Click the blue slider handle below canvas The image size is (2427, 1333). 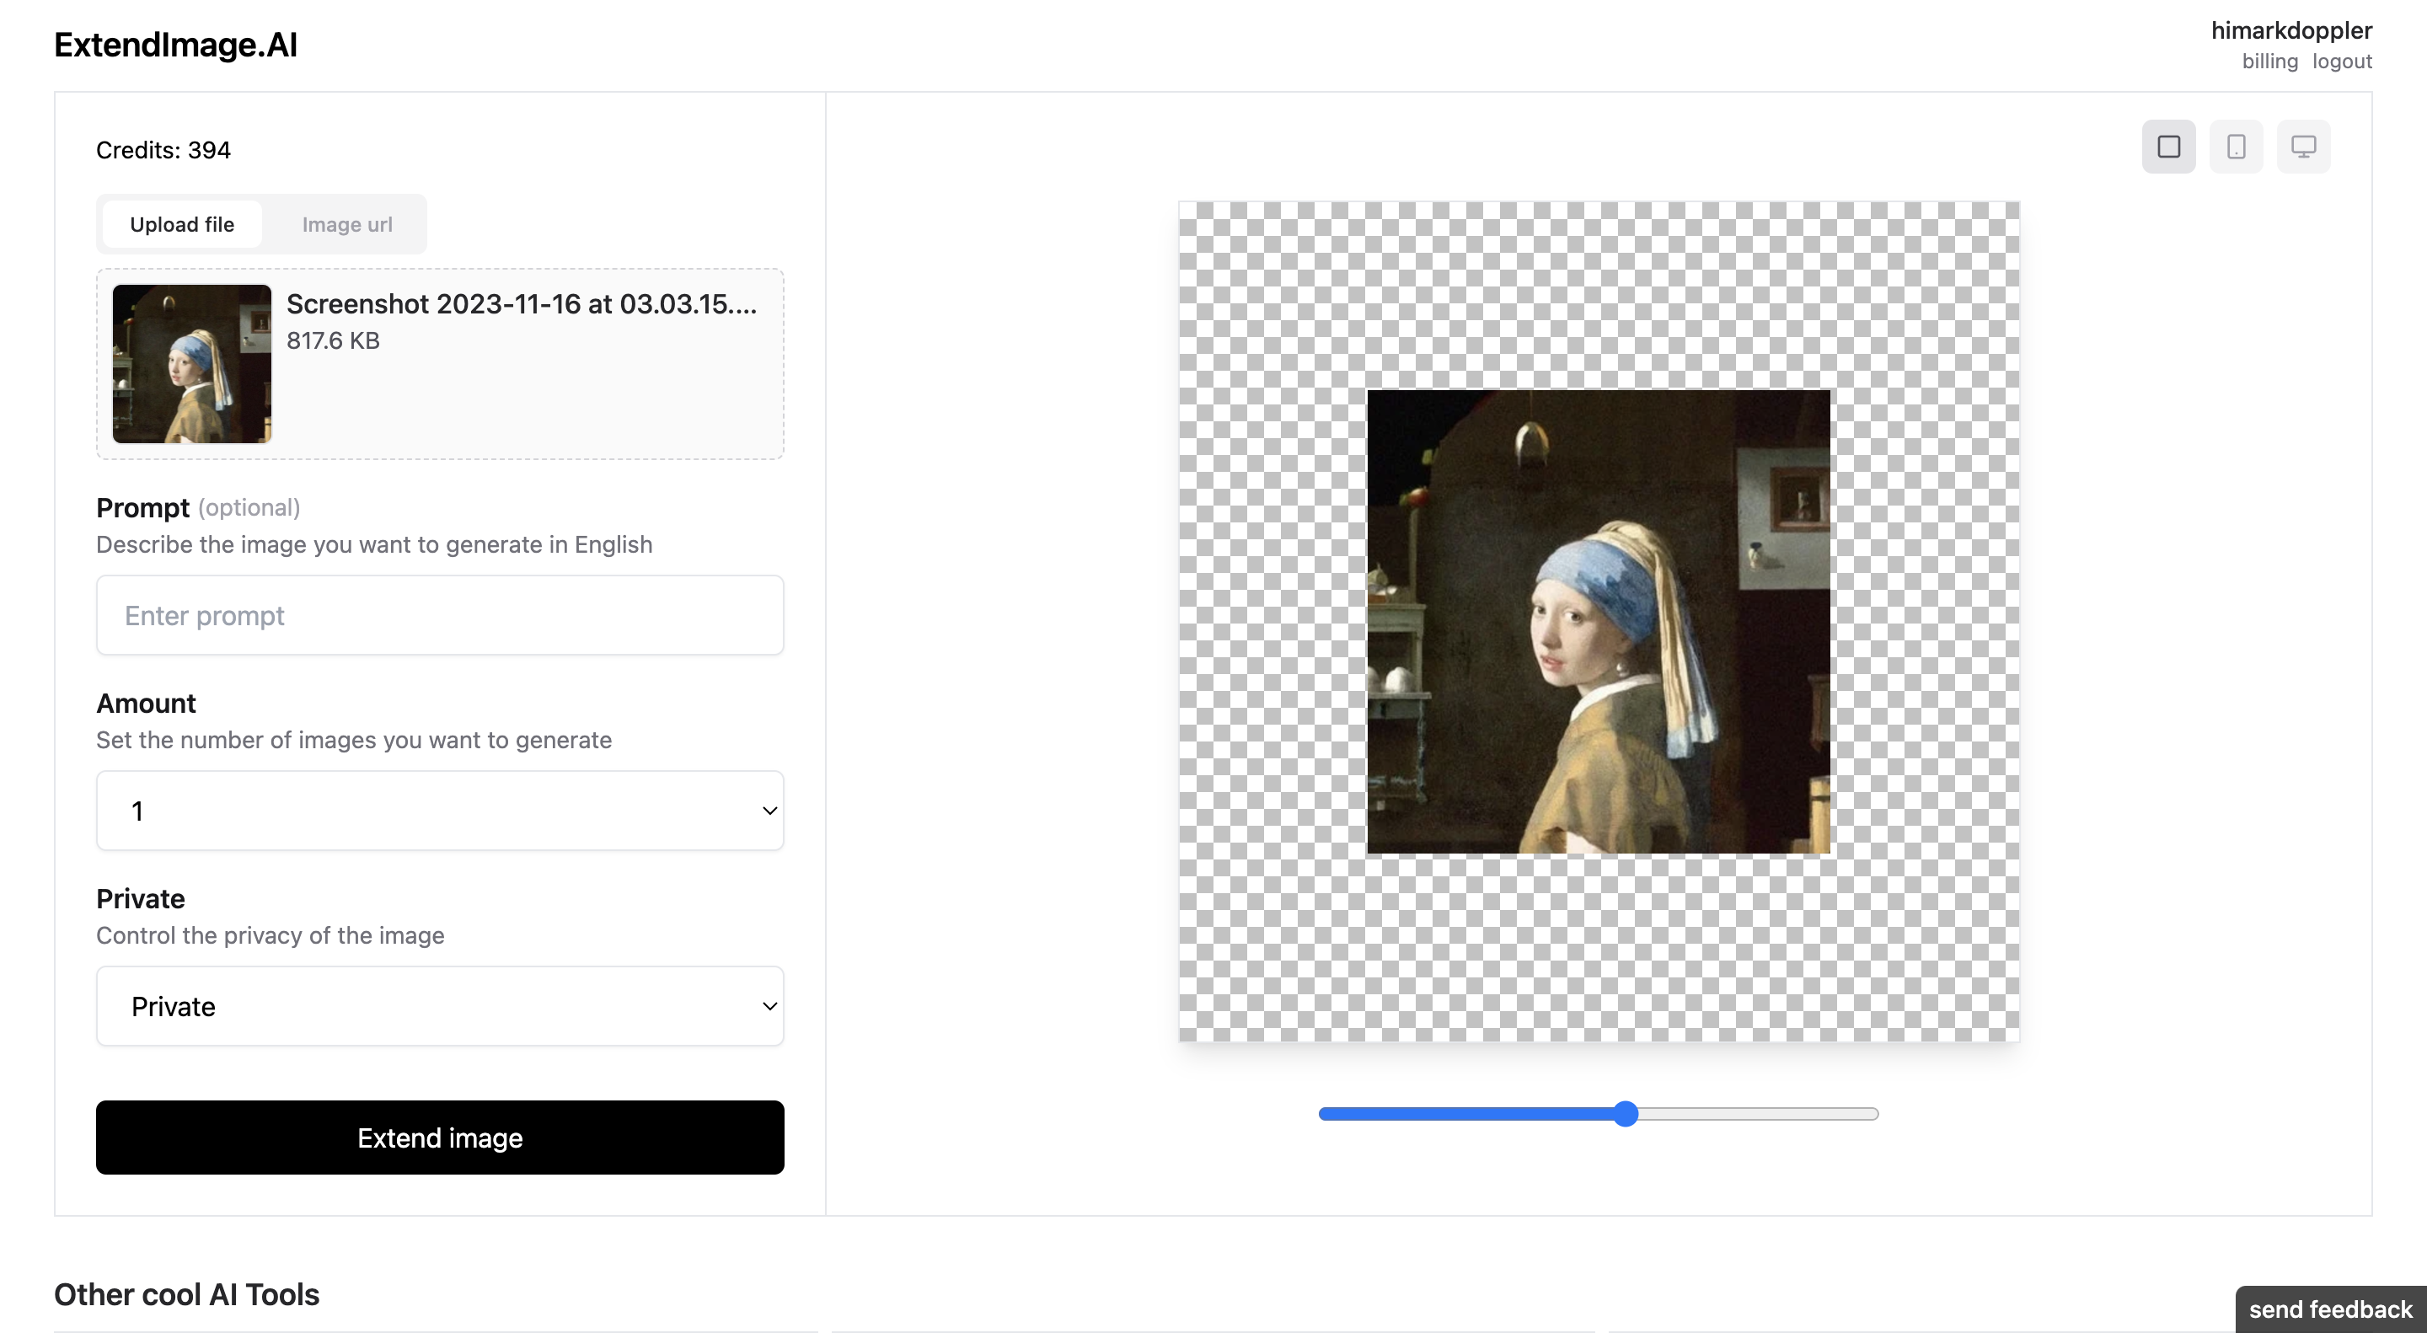coord(1626,1114)
